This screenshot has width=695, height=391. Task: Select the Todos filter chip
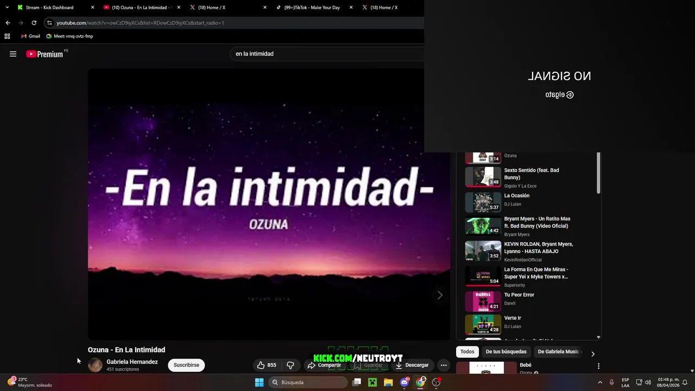(467, 351)
